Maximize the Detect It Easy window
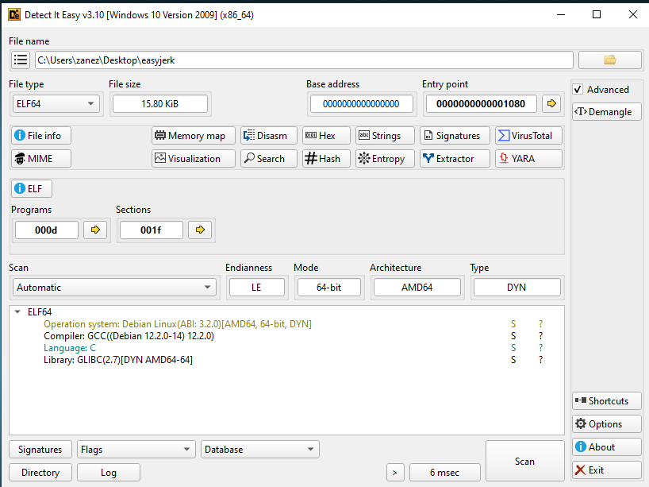This screenshot has height=487, width=649. click(597, 14)
